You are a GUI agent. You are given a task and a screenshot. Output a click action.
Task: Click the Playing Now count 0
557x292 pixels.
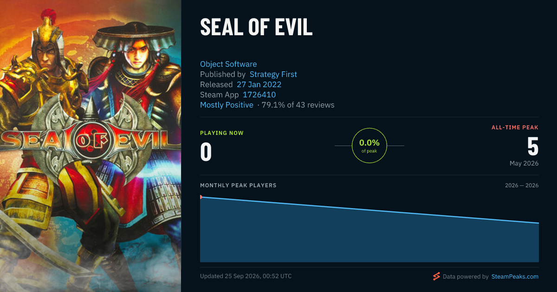206,152
